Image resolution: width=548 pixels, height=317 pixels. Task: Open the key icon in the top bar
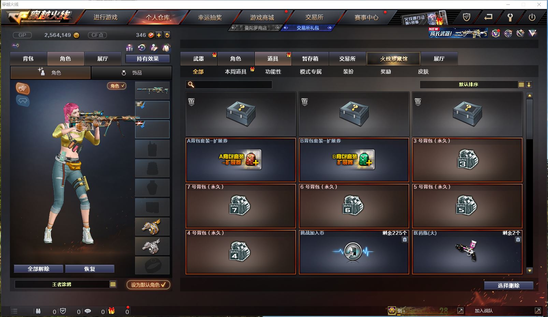coord(510,17)
